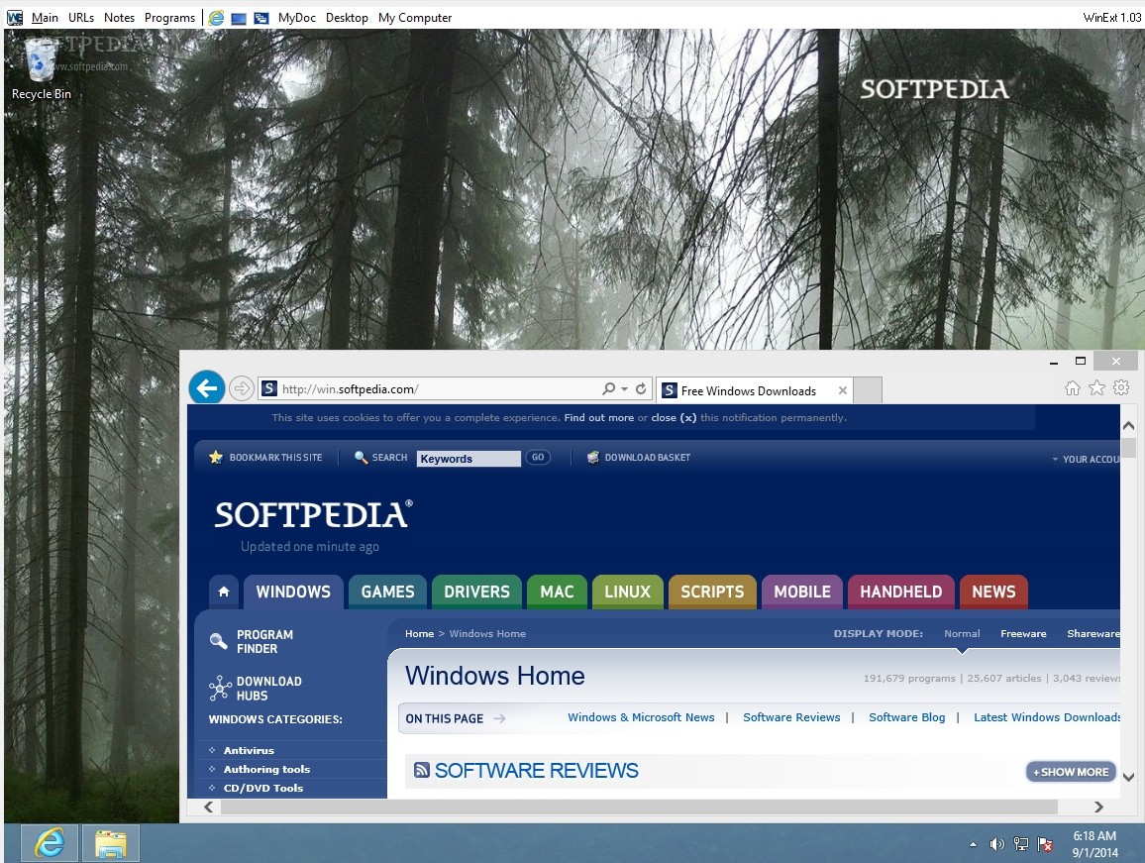Open Download Hubs in sidebar
This screenshot has width=1145, height=863.
point(256,689)
